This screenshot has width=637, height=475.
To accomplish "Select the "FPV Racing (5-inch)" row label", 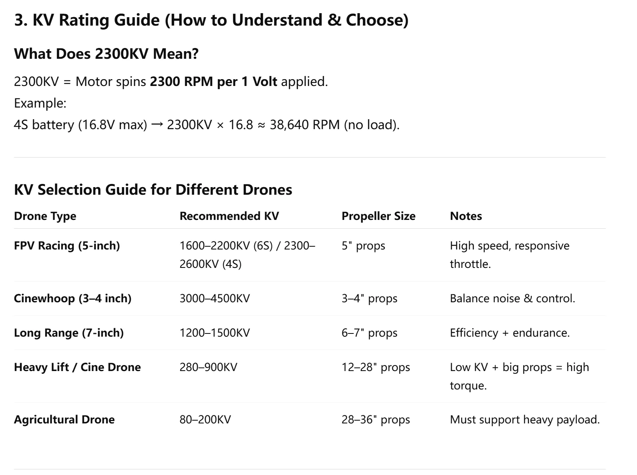I will (x=67, y=245).
